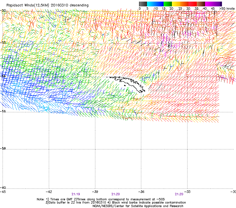Click the -58 latitude axis label
The image size is (236, 208).
[x=3, y=148]
